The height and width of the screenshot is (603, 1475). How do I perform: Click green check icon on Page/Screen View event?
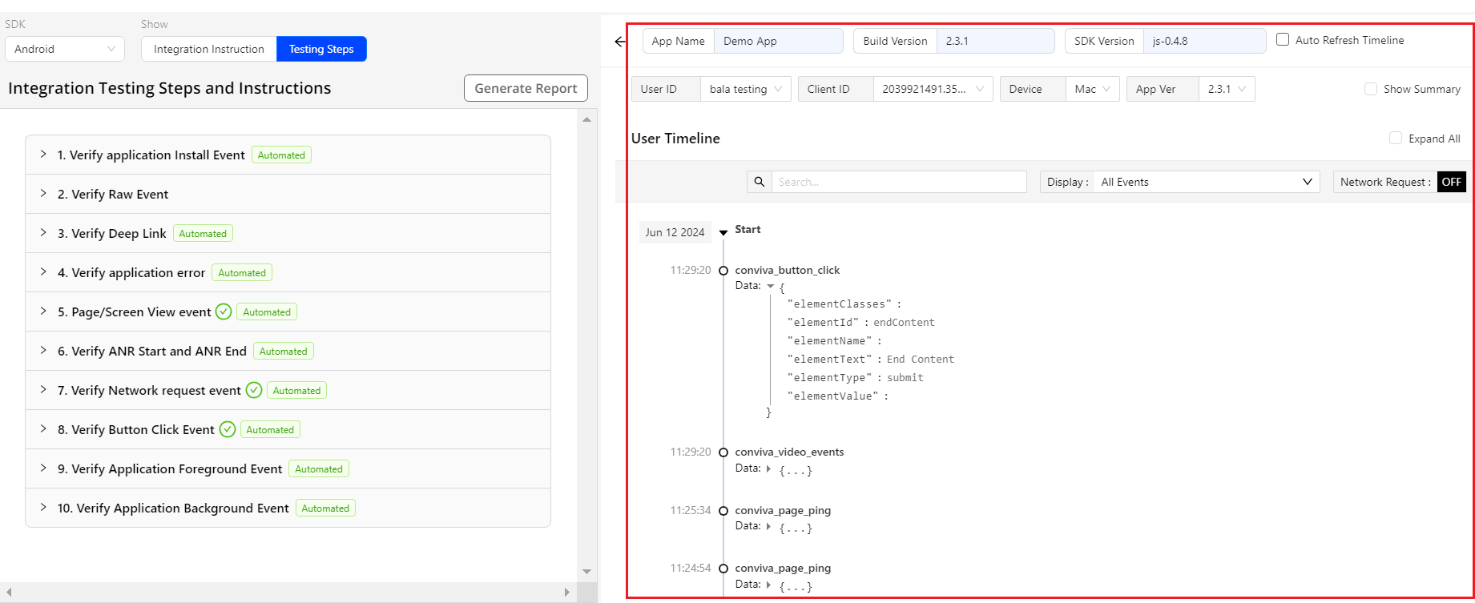[x=224, y=312]
